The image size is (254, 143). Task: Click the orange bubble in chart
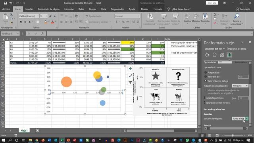(x=66, y=82)
